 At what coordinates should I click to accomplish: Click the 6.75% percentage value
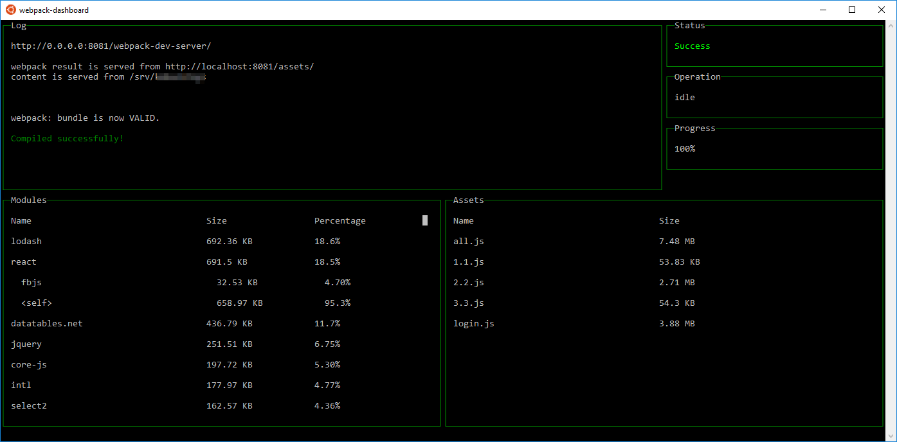[327, 344]
